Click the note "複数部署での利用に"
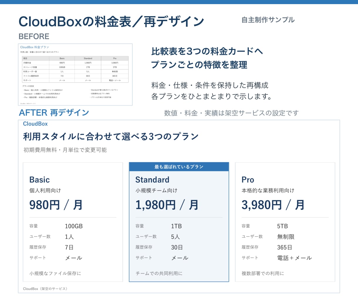The width and height of the screenshot is (358, 298). (x=263, y=273)
